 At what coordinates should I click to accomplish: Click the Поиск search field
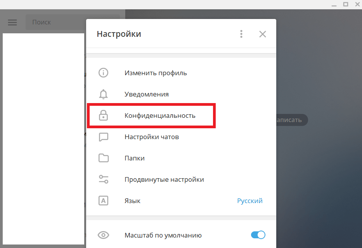tap(74, 22)
